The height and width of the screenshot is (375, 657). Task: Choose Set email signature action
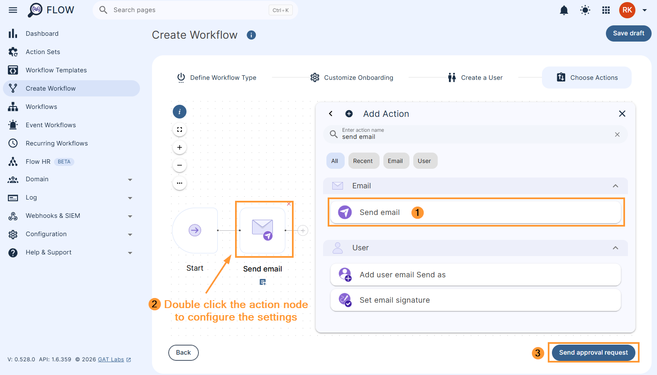click(476, 300)
